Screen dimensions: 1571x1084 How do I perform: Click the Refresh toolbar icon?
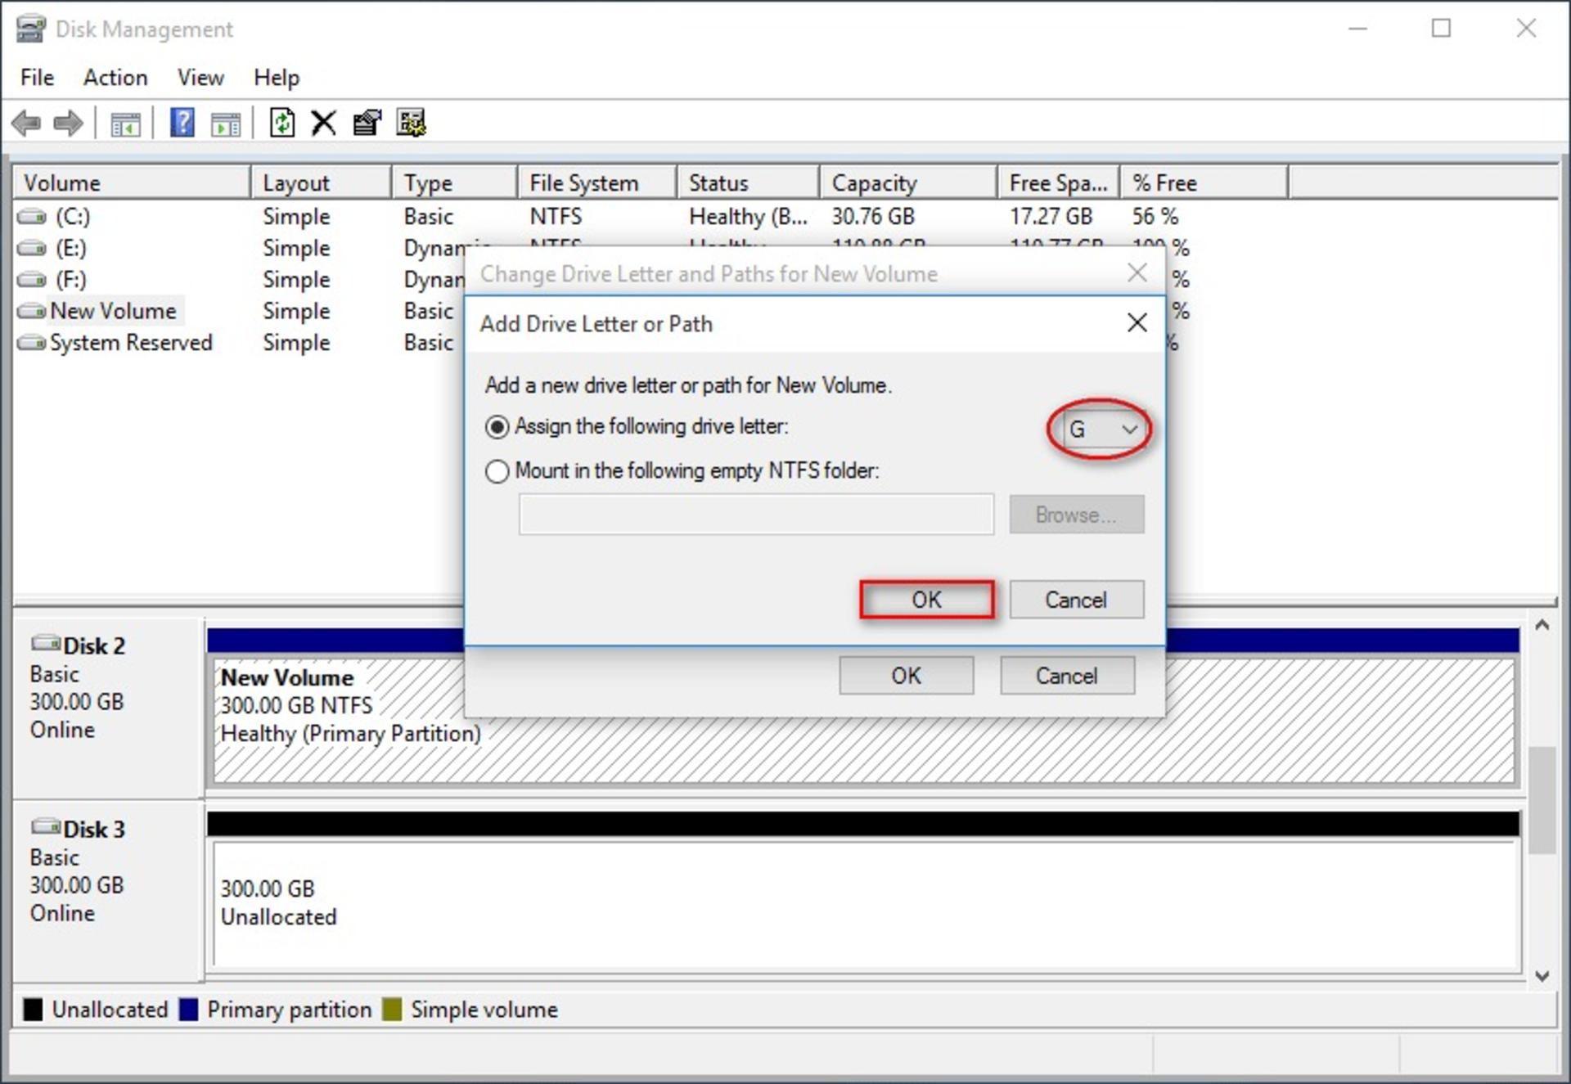[x=282, y=124]
